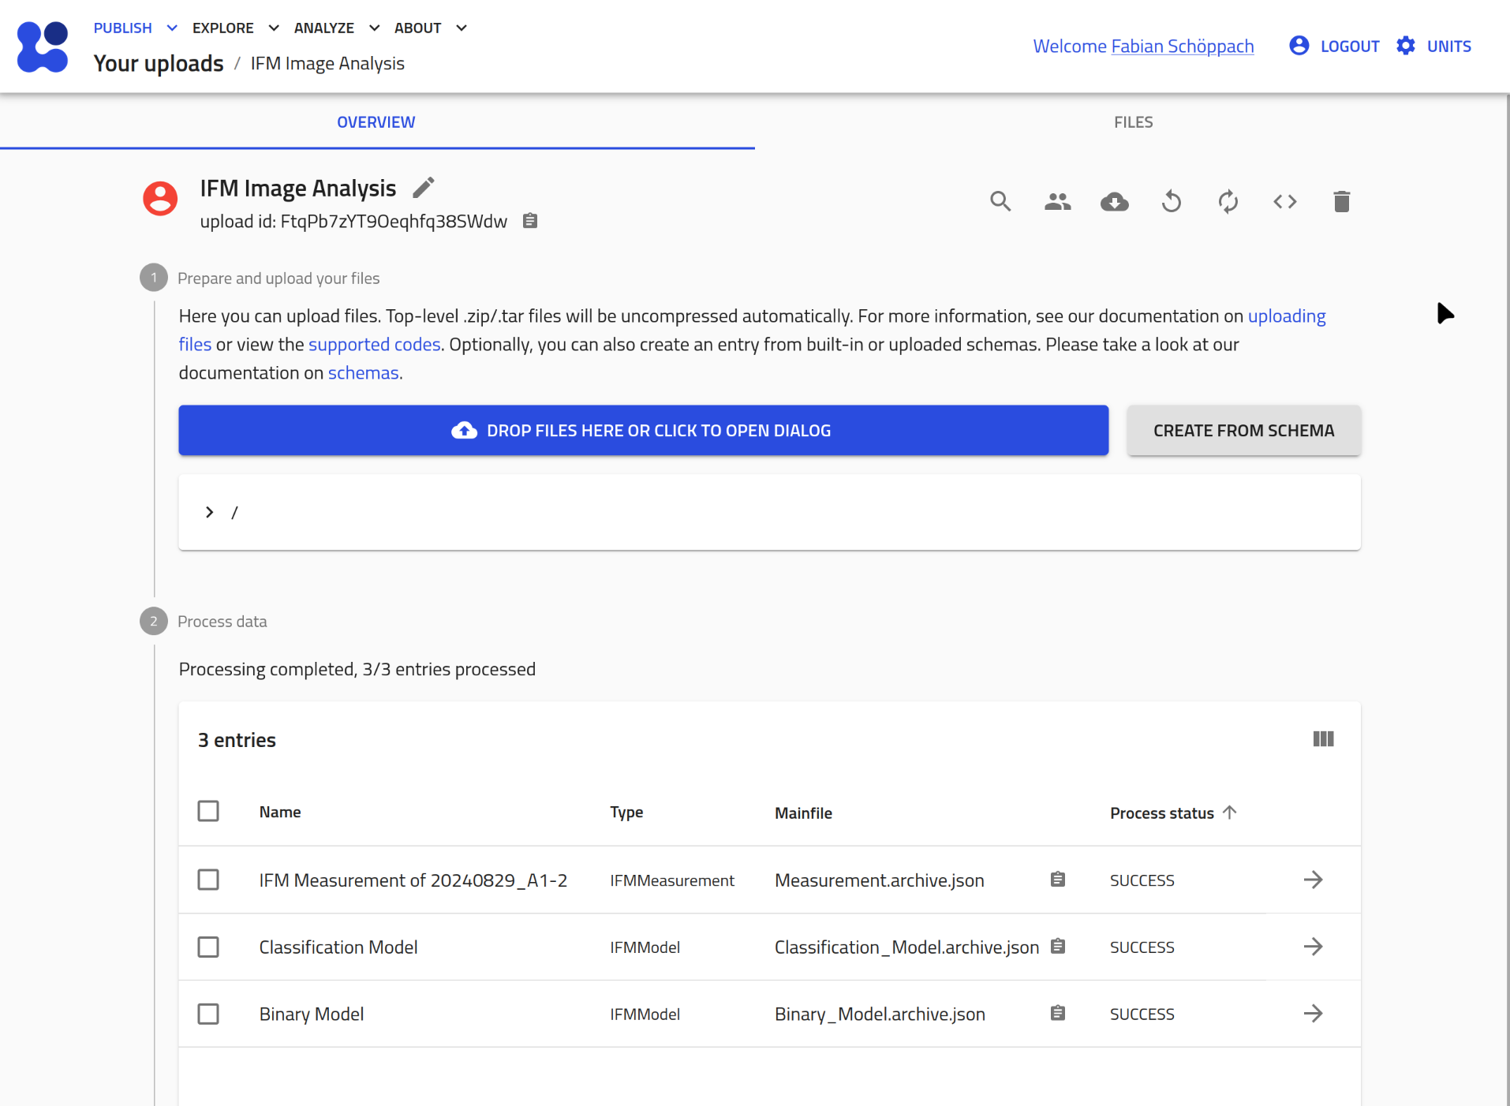Tick the checkbox for Classification Model entry
This screenshot has width=1510, height=1106.
tap(208, 947)
